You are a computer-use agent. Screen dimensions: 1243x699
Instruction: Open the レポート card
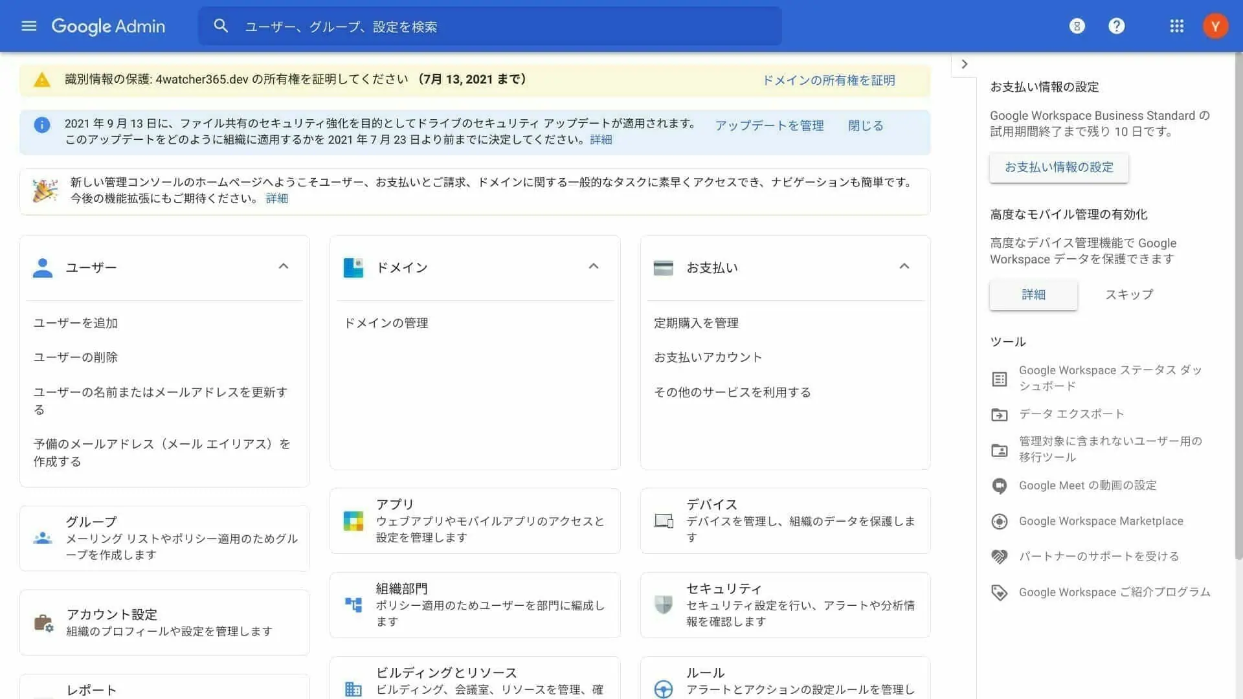point(164,688)
